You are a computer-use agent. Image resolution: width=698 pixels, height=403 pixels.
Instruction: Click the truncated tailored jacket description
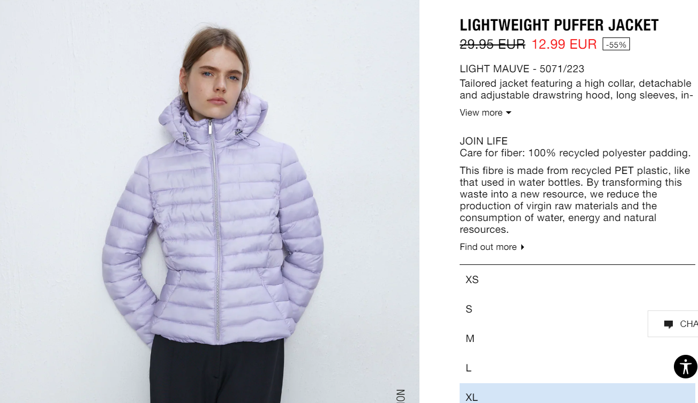(576, 89)
